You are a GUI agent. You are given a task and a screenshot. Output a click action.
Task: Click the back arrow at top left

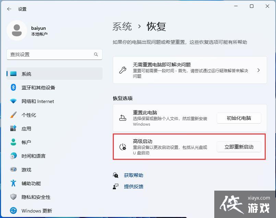[9, 9]
